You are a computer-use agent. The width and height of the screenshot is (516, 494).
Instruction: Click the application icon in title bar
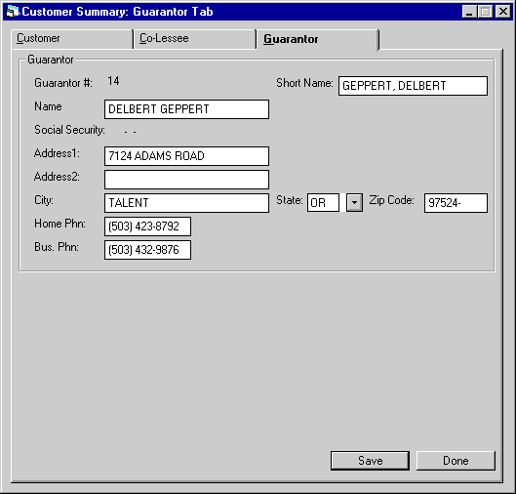13,12
